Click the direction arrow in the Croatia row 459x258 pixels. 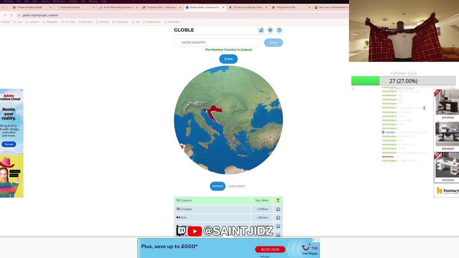[x=278, y=209]
